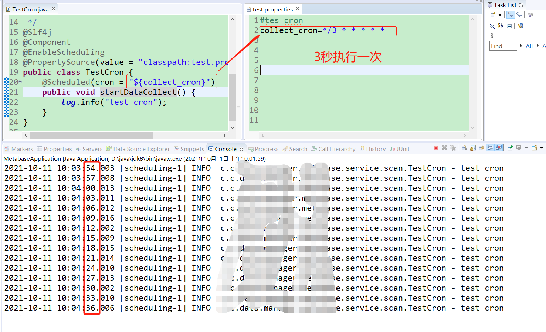Open the Servers view tab
546x332 pixels.
(89, 149)
